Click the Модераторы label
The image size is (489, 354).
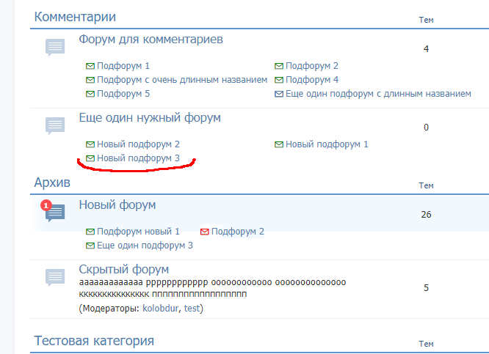[109, 309]
